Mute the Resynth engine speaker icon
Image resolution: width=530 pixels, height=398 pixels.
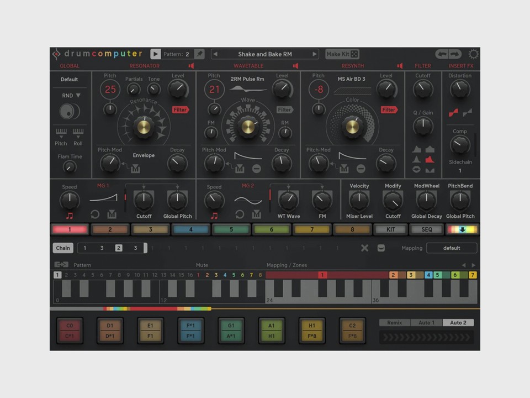point(400,66)
